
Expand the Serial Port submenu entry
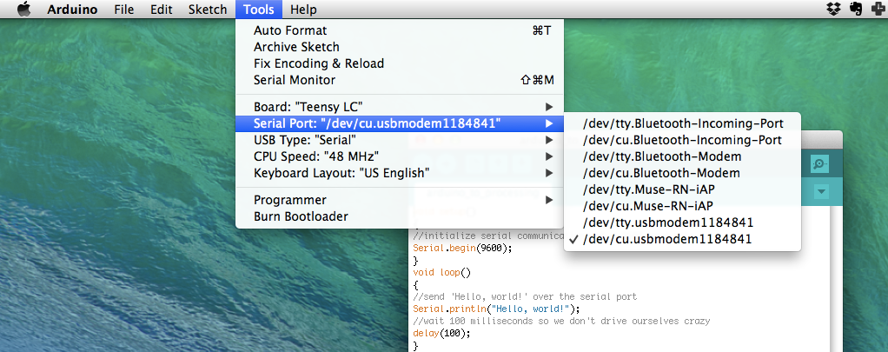point(400,123)
